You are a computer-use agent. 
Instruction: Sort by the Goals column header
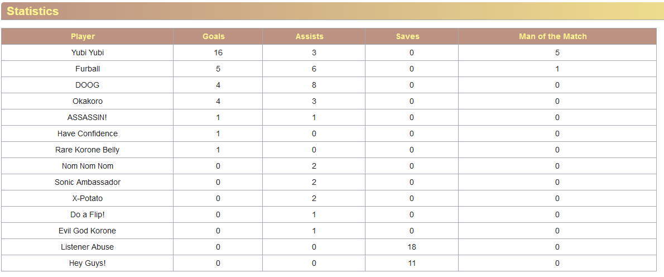pos(213,36)
